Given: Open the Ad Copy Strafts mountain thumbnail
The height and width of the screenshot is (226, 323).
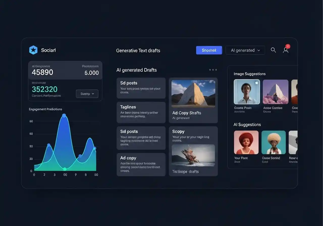Looking at the screenshot, I should tap(193, 93).
